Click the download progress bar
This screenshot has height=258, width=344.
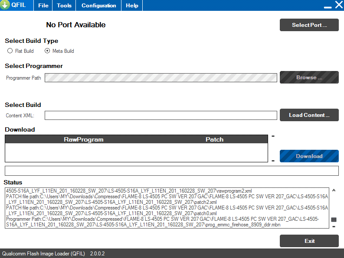172,171
